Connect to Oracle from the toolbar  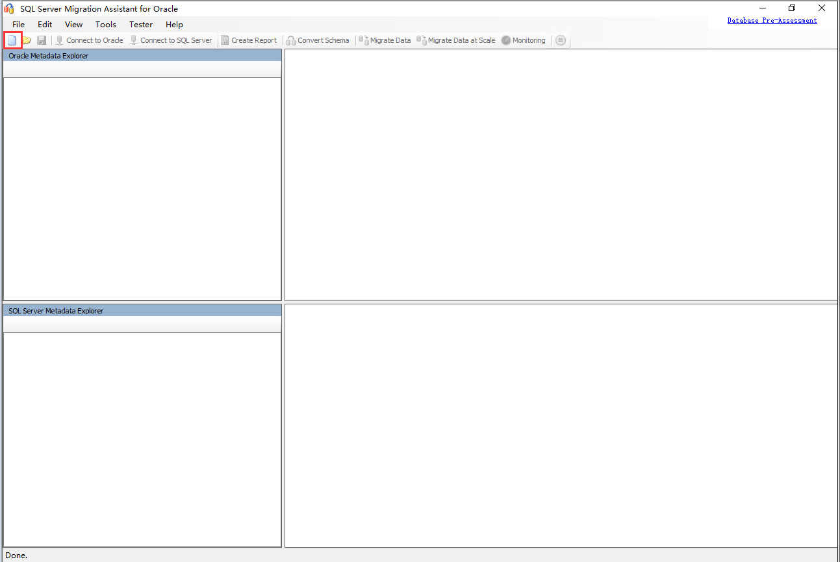(x=89, y=40)
